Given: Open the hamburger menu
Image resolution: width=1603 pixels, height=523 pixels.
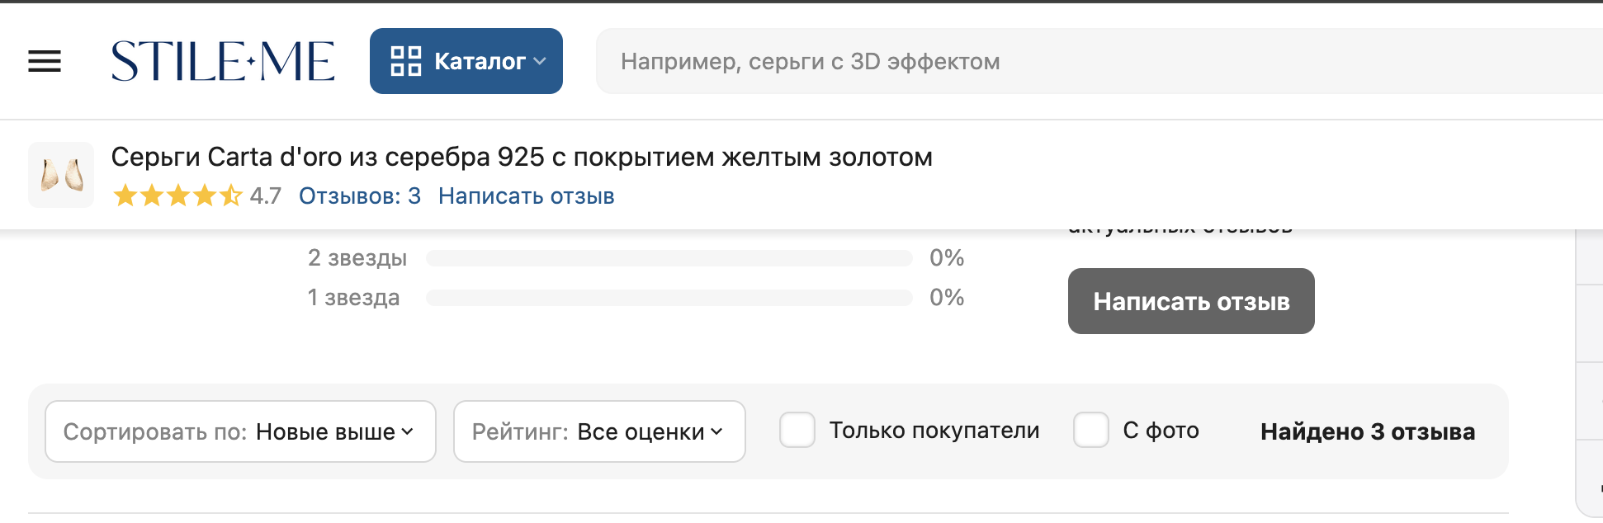Looking at the screenshot, I should click(x=45, y=61).
